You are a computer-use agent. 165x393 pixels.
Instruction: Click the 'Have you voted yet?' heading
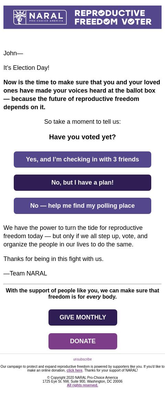(x=82, y=137)
